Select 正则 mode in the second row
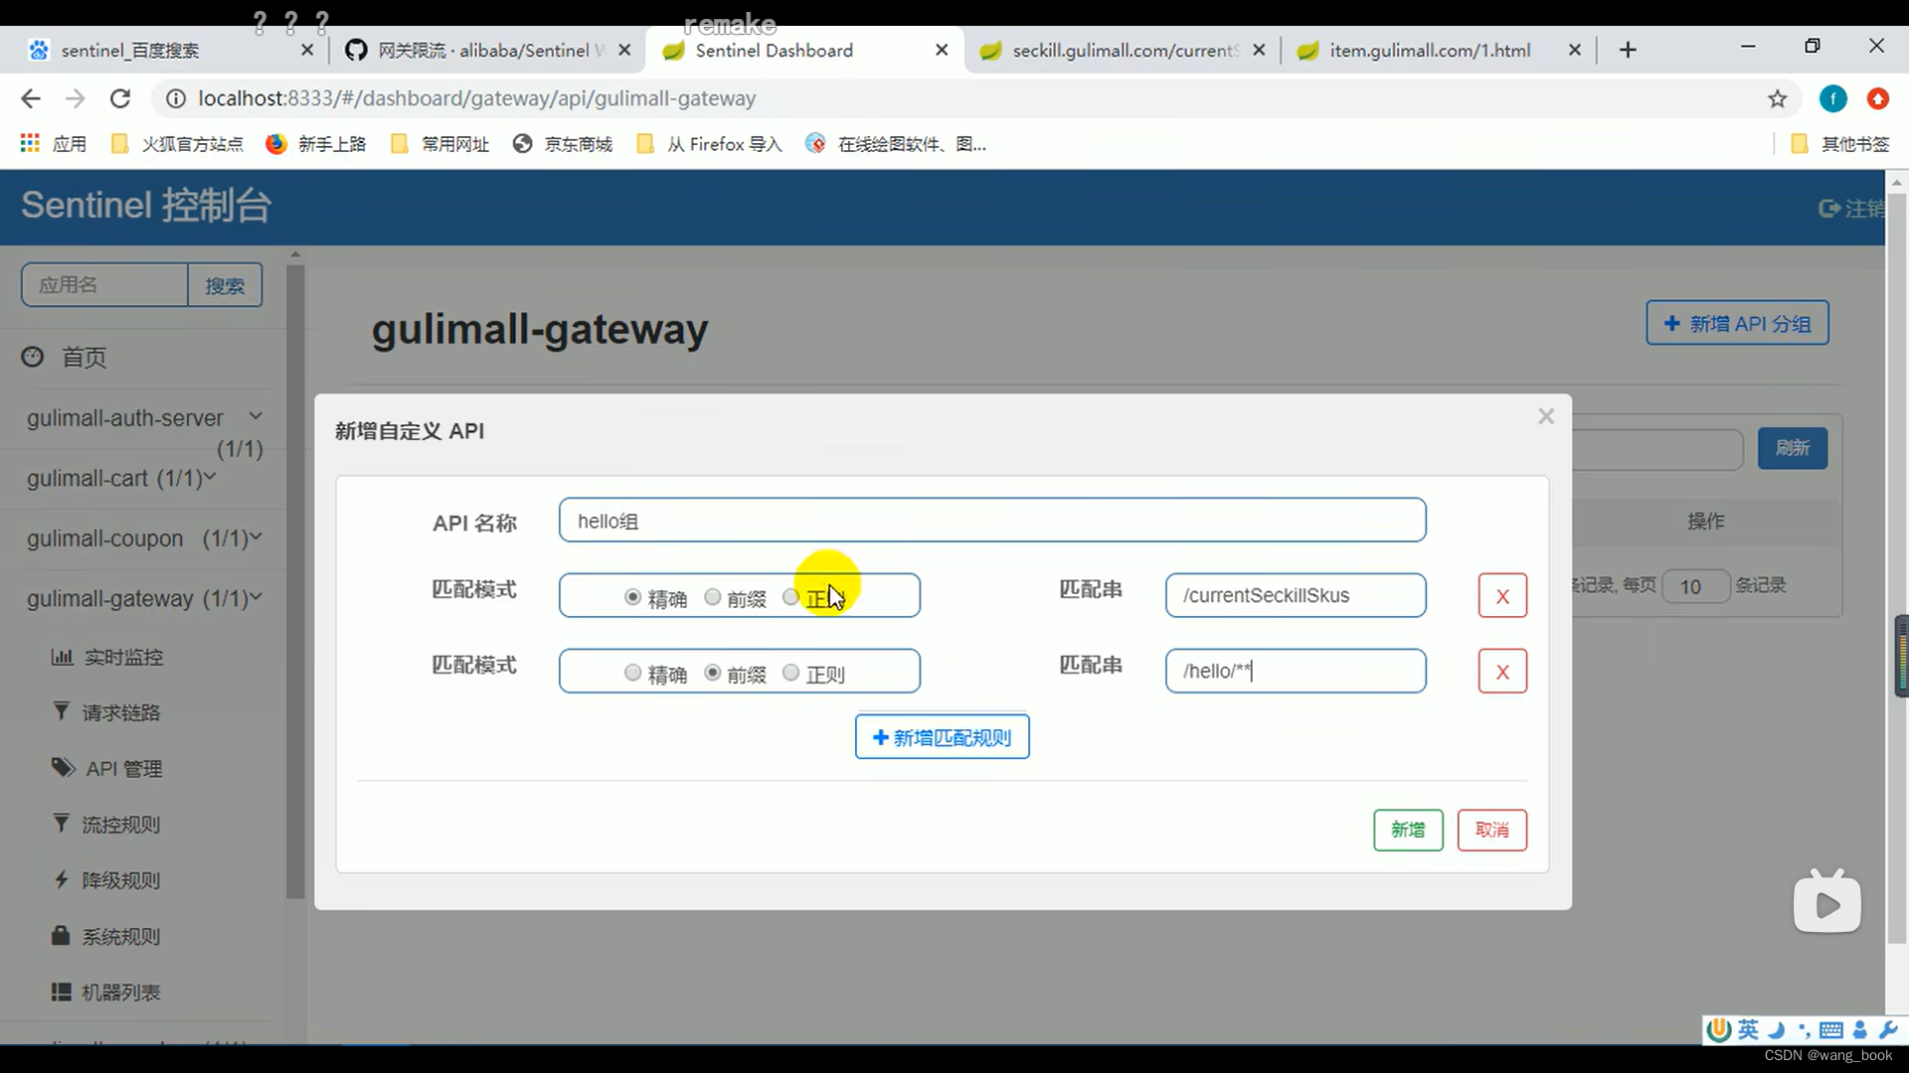The image size is (1909, 1073). pos(791,673)
